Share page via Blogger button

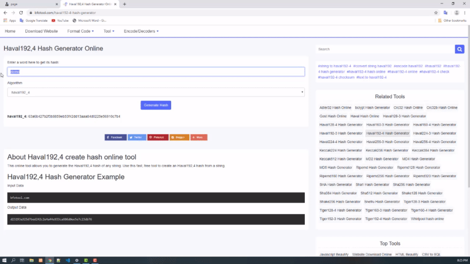[x=178, y=137]
